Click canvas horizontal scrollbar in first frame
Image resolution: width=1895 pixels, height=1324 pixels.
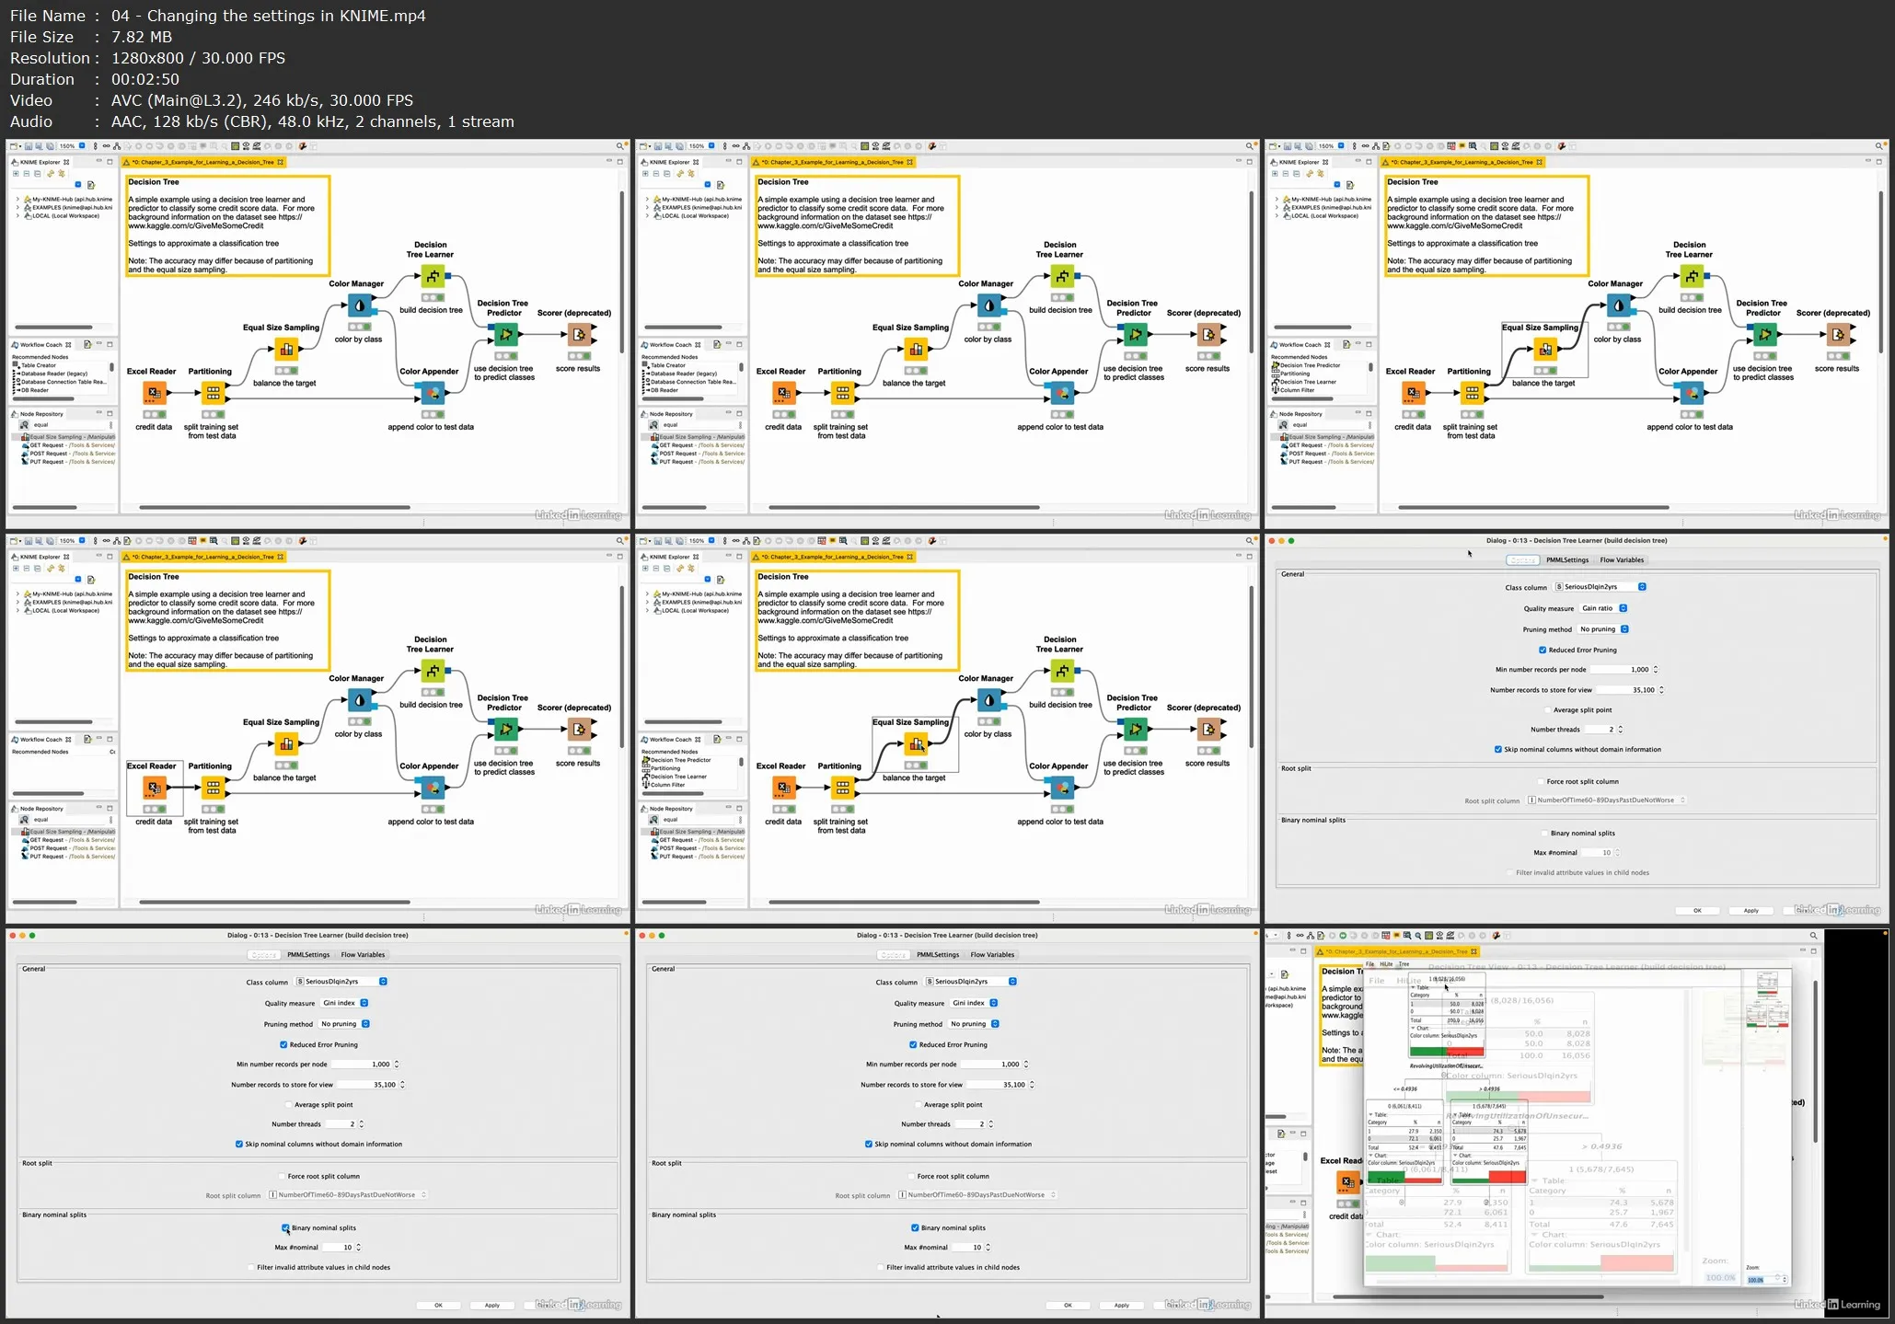(274, 507)
